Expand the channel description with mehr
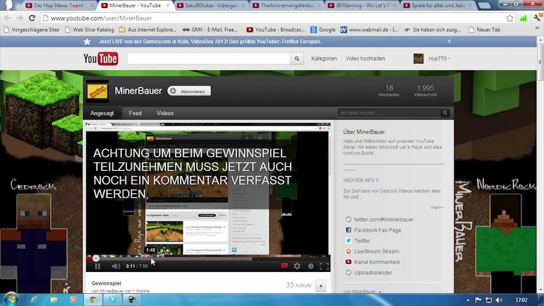This screenshot has height=306, width=544. (437, 207)
